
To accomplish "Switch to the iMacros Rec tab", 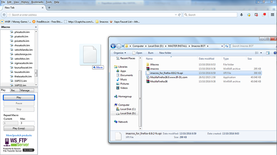I will point(14,90).
